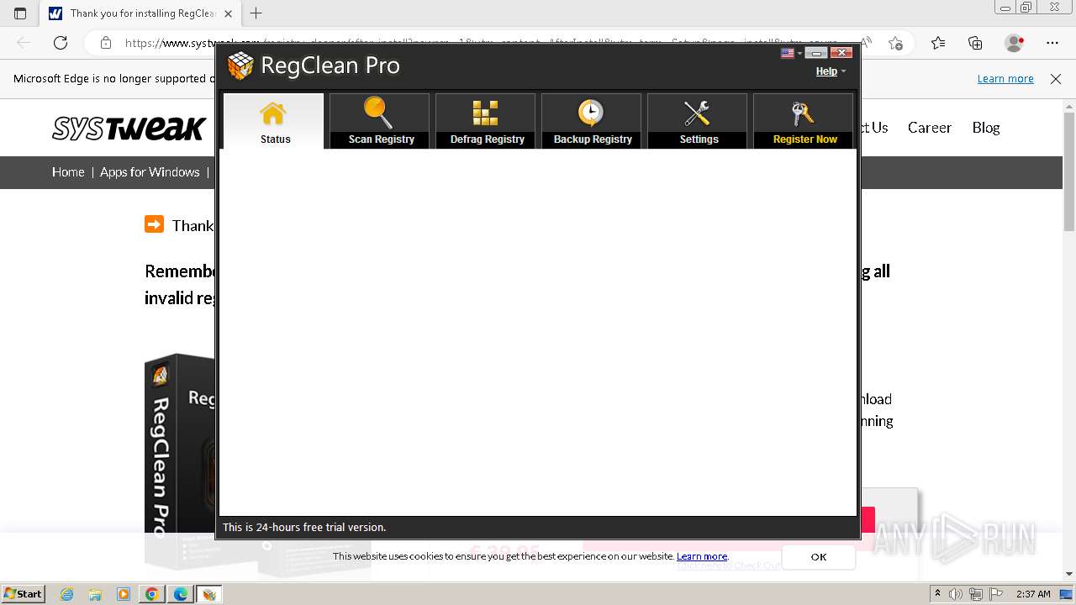The image size is (1076, 605).
Task: Open the volume speaker tray icon
Action: [957, 594]
